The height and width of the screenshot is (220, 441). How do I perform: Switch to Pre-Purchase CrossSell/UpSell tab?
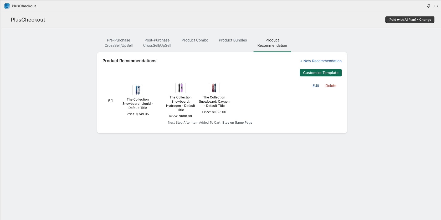tap(119, 43)
